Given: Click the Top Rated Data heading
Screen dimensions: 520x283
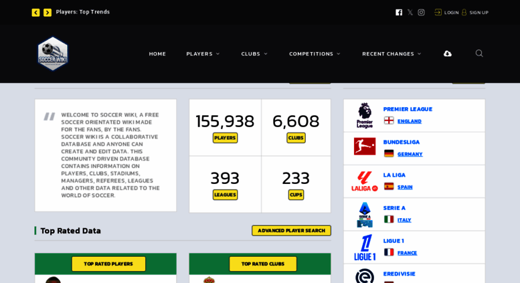Looking at the screenshot, I should pyautogui.click(x=71, y=231).
